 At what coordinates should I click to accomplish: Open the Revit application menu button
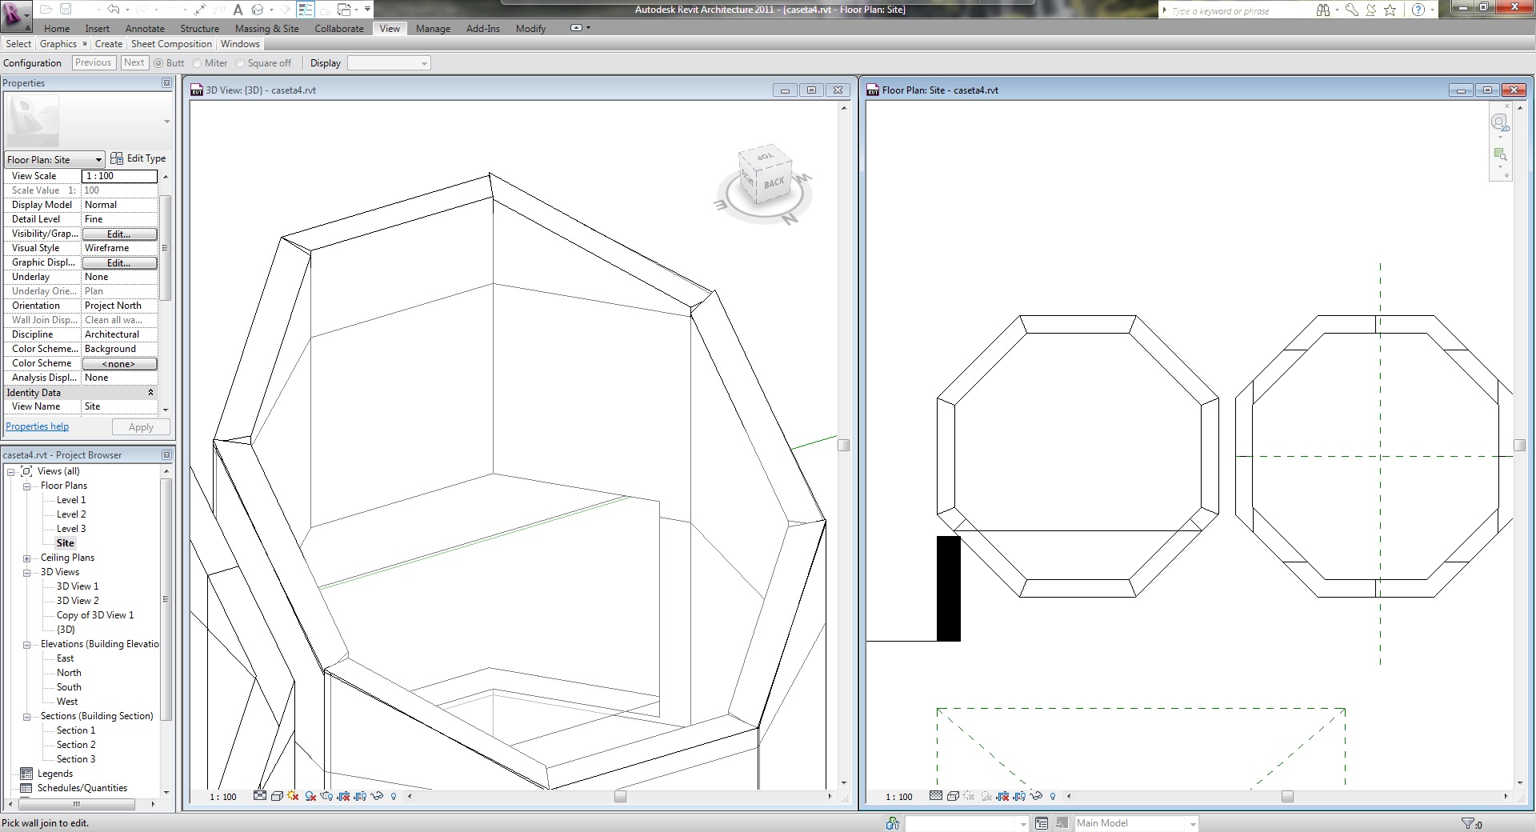[16, 14]
